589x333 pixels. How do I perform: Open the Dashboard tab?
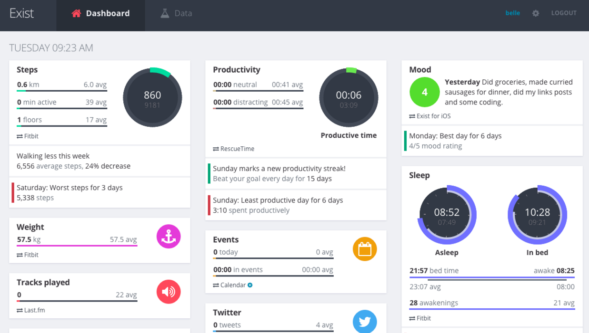click(x=100, y=13)
